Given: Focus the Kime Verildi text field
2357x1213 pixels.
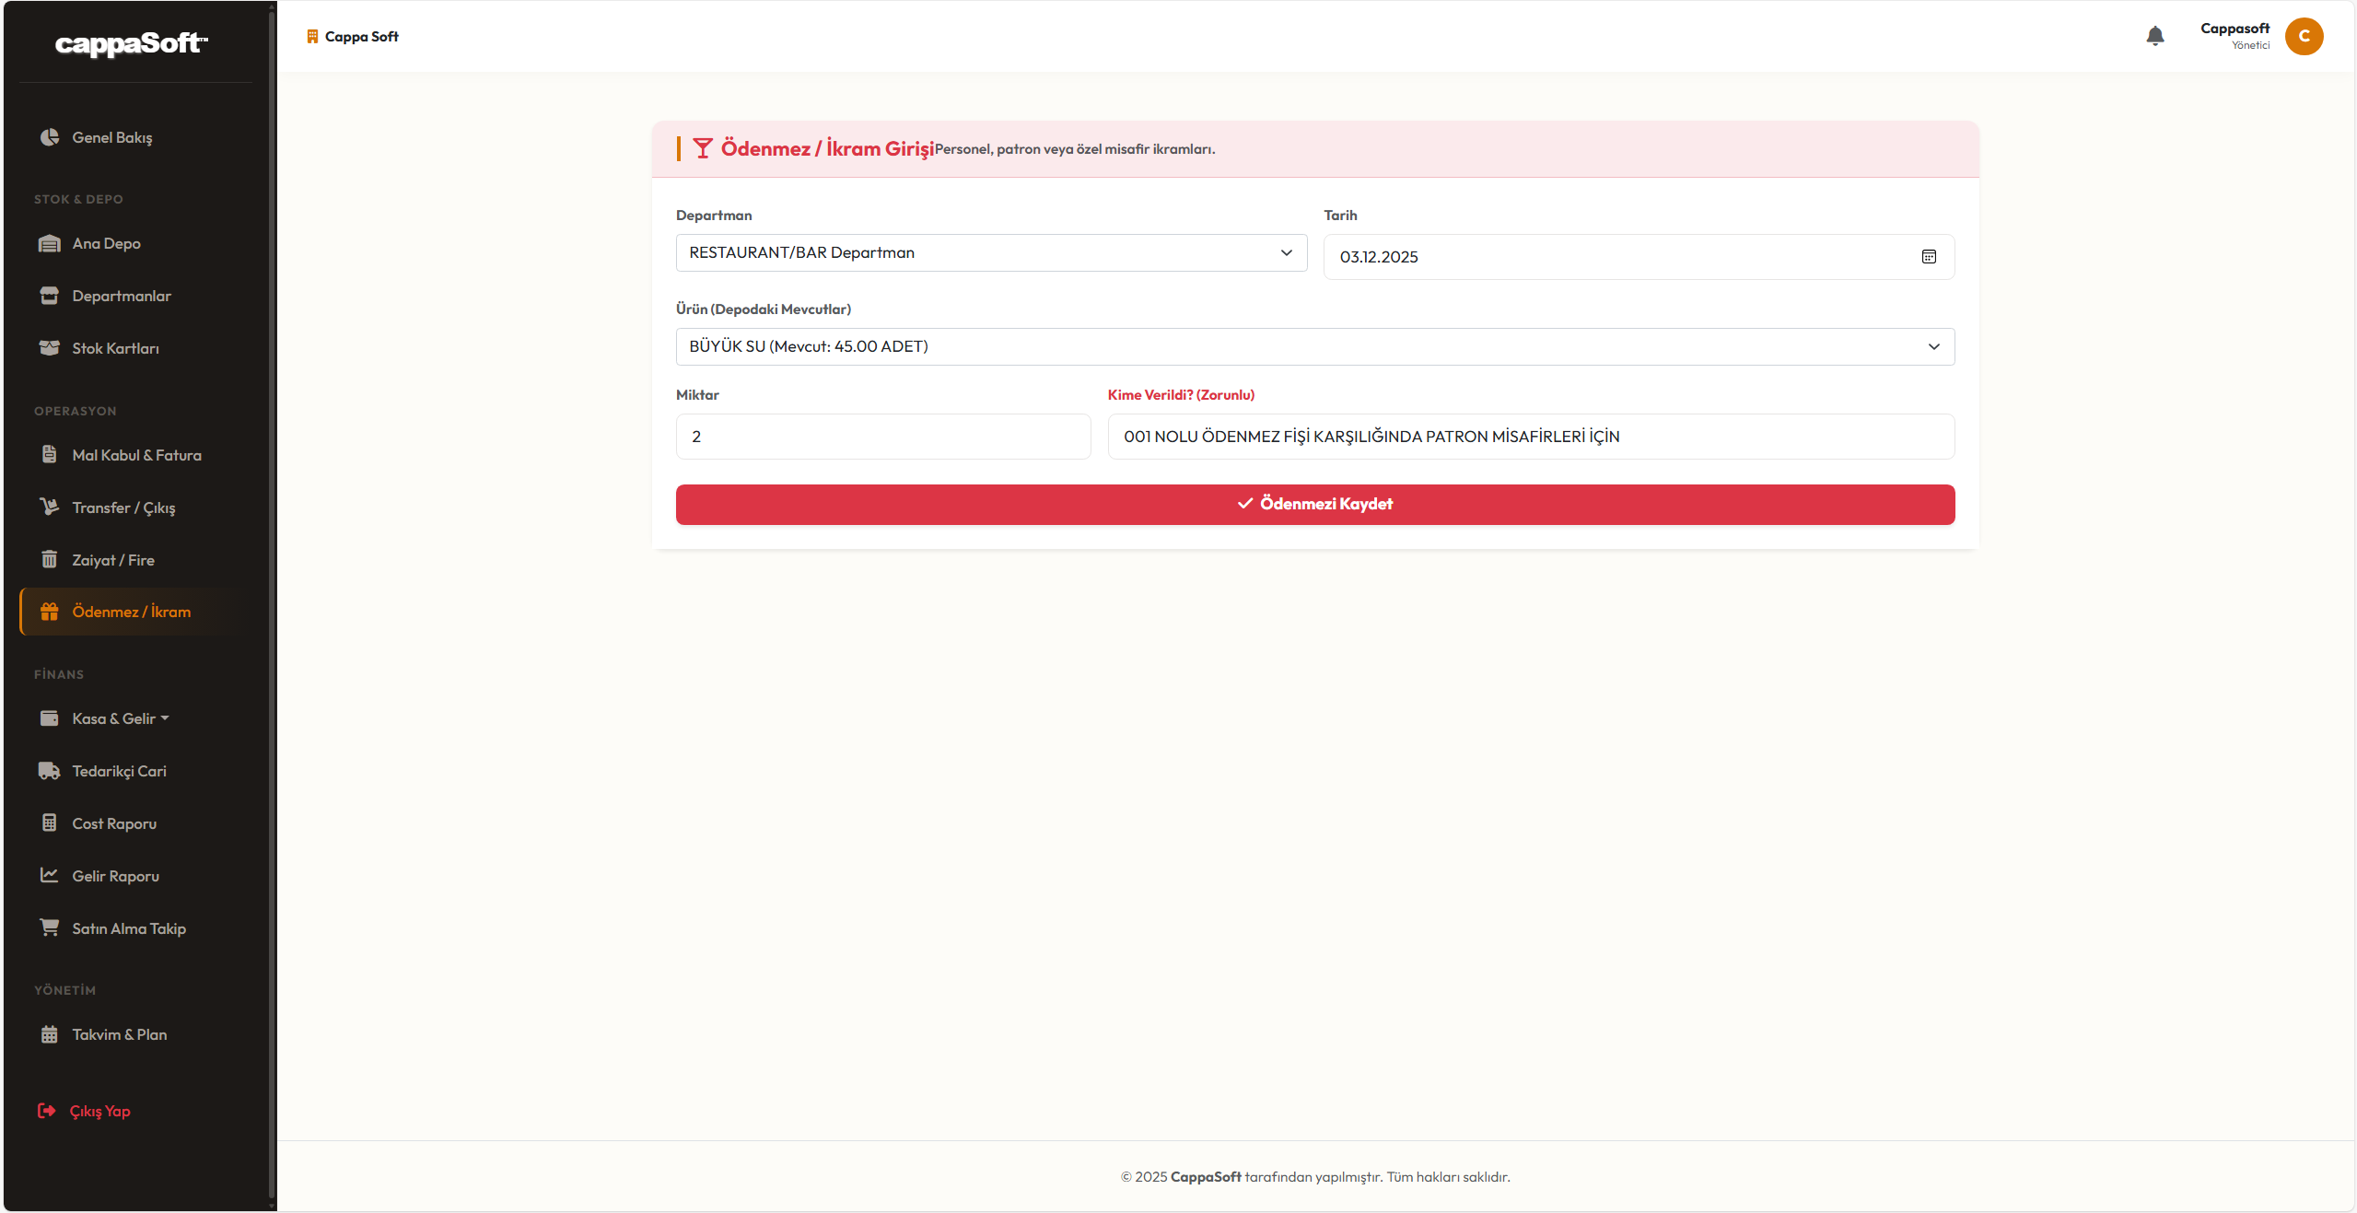Looking at the screenshot, I should pos(1530,437).
